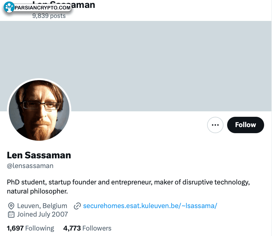This screenshot has width=272, height=236.
Task: Click the Joined July 2007 text
Action: pos(42,214)
